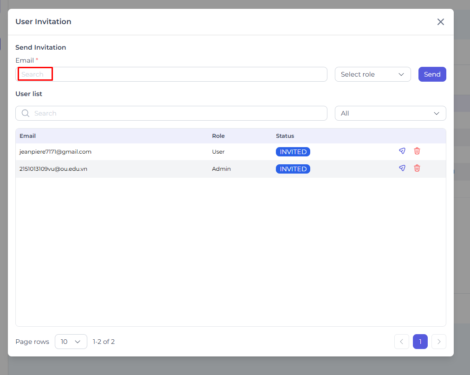Click the User Invitation dialog title
470x375 pixels.
tap(44, 21)
